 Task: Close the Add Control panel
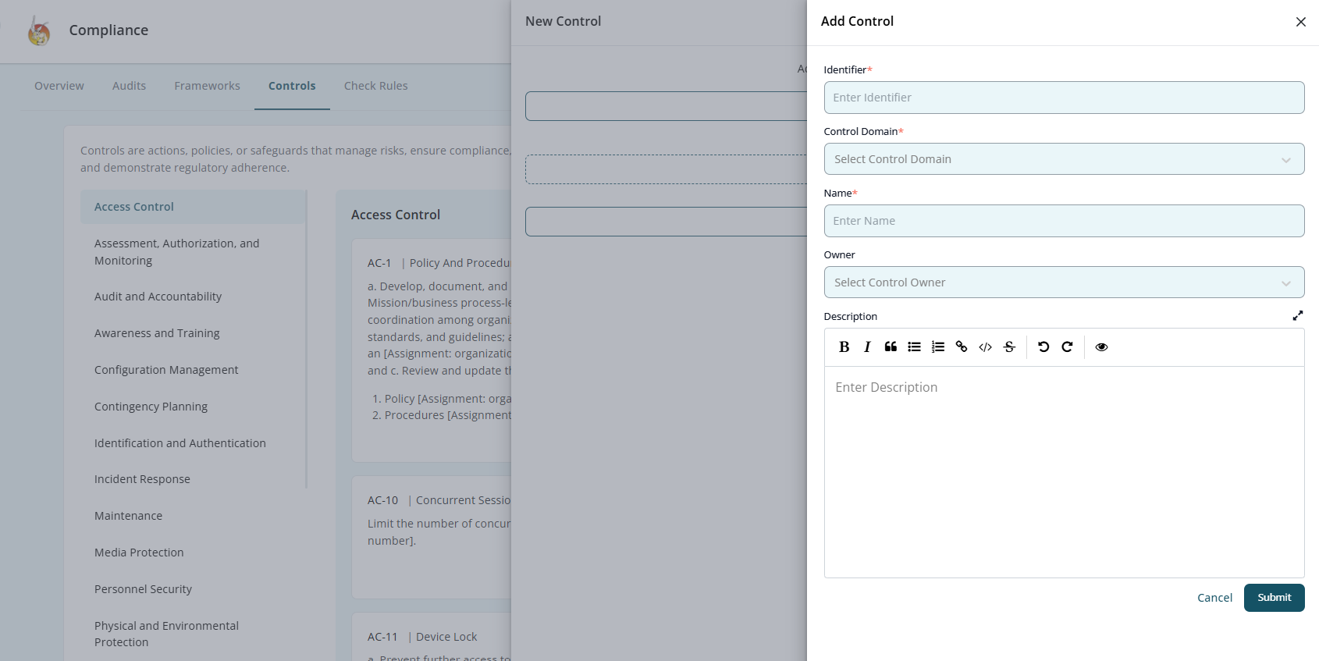[x=1300, y=22]
